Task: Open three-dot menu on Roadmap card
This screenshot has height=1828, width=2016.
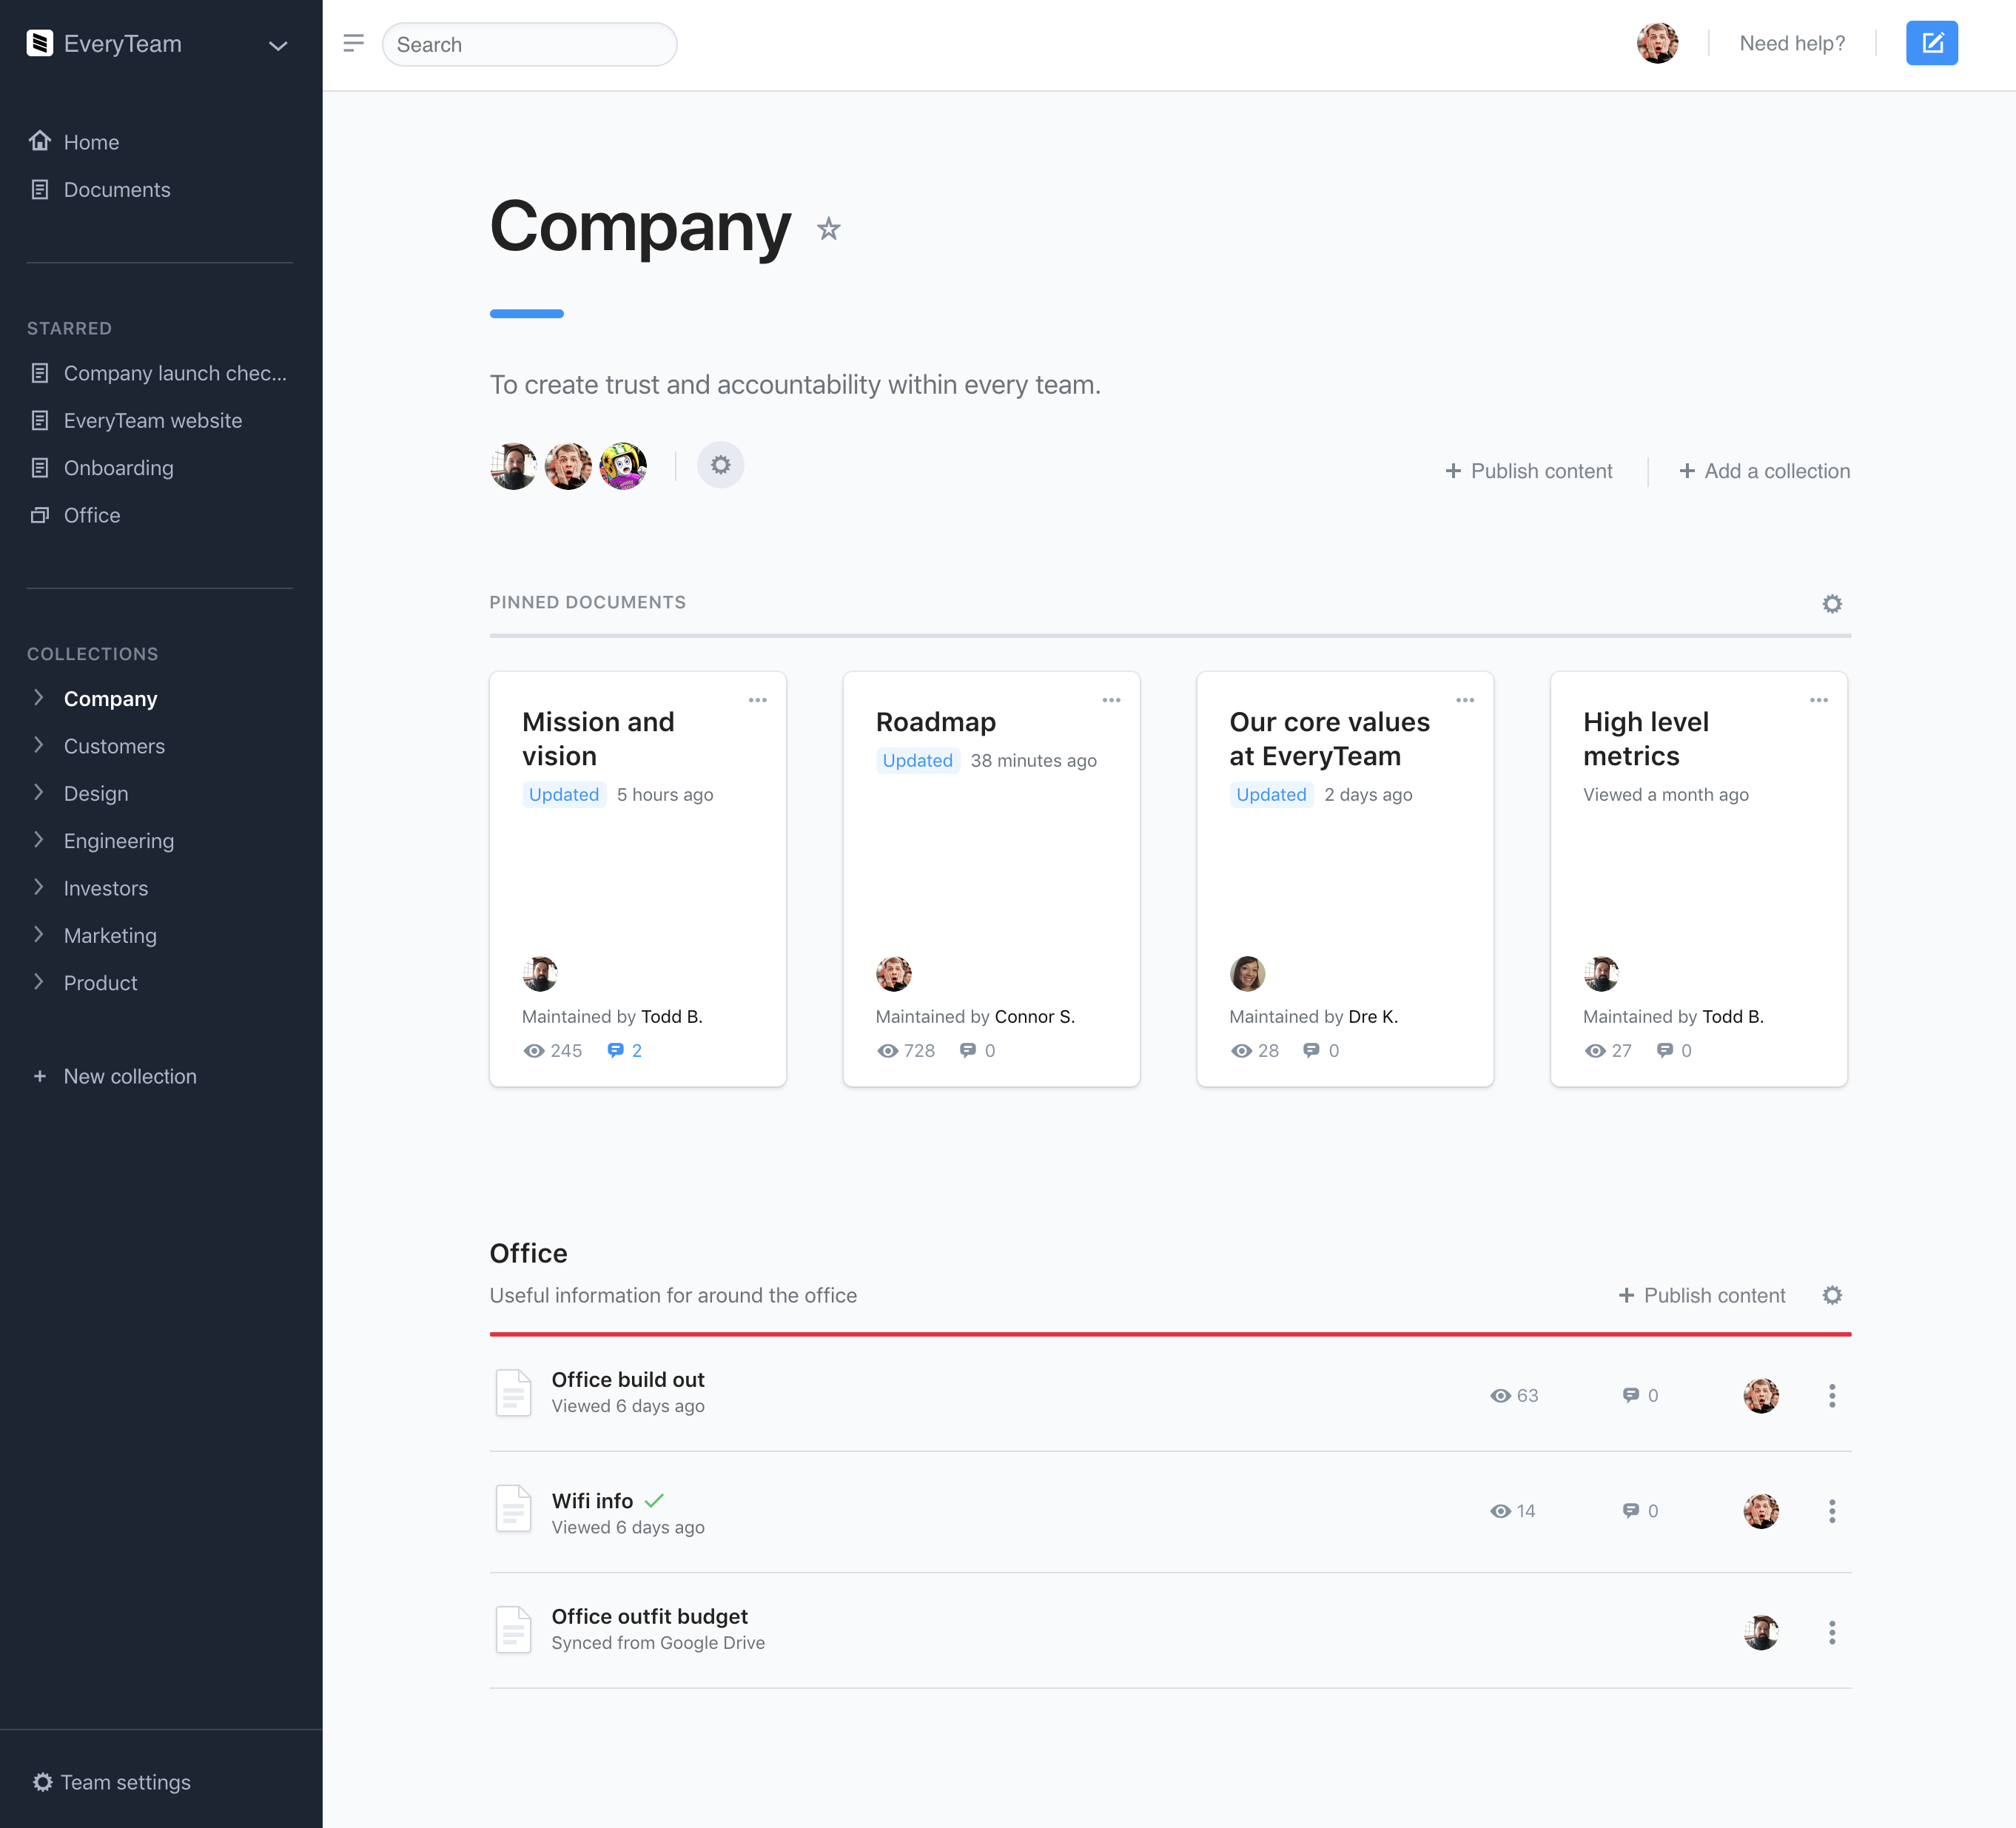Action: (1111, 700)
